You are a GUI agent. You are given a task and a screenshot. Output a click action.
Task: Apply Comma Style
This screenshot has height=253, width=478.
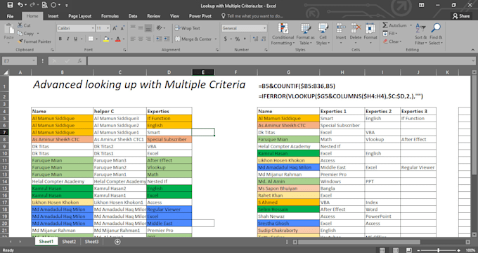point(245,39)
